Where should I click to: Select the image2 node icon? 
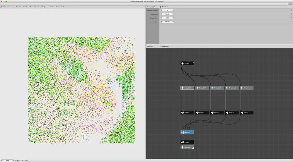point(182,63)
